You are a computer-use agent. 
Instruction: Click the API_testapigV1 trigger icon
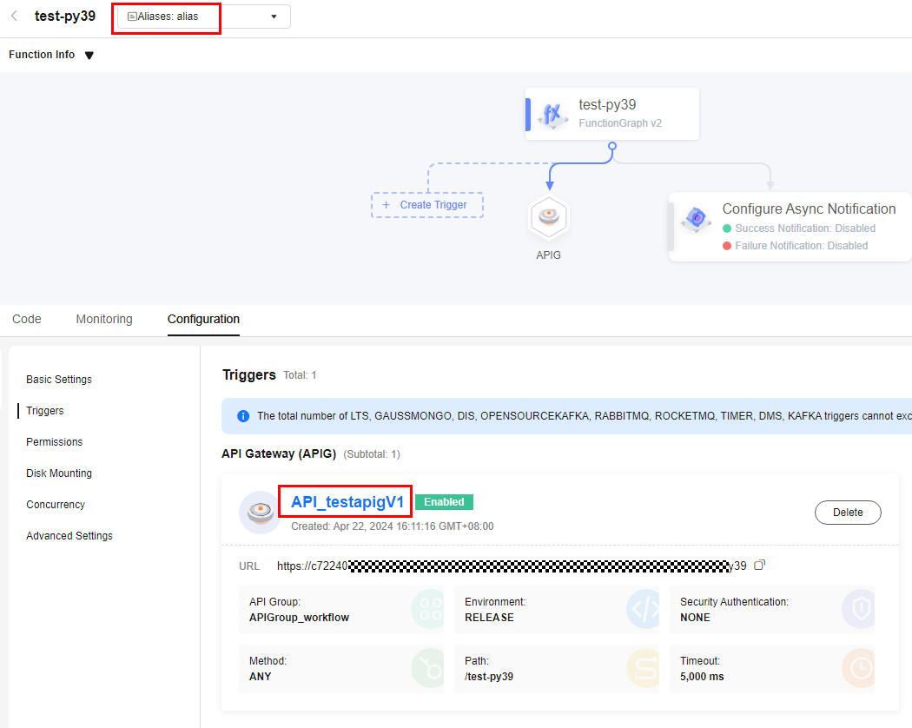(260, 512)
